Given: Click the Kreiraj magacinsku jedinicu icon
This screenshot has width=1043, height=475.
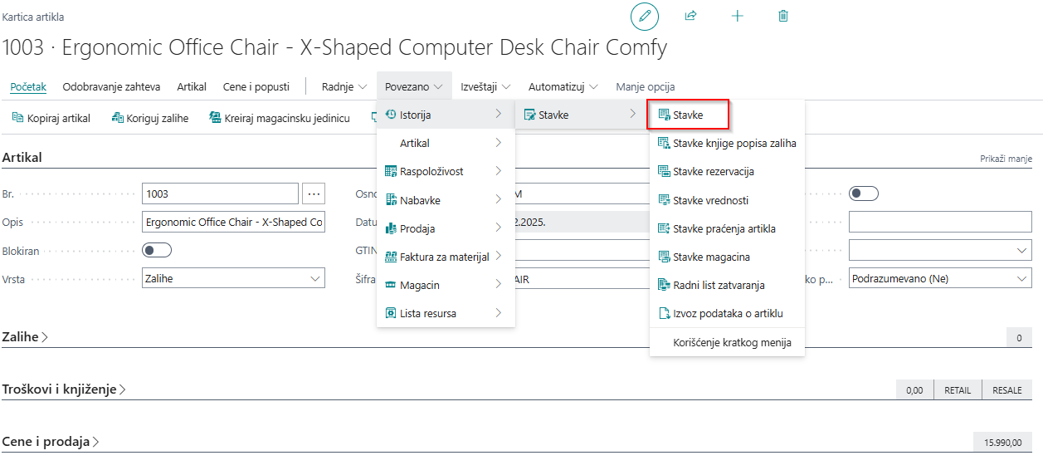Looking at the screenshot, I should click(215, 118).
